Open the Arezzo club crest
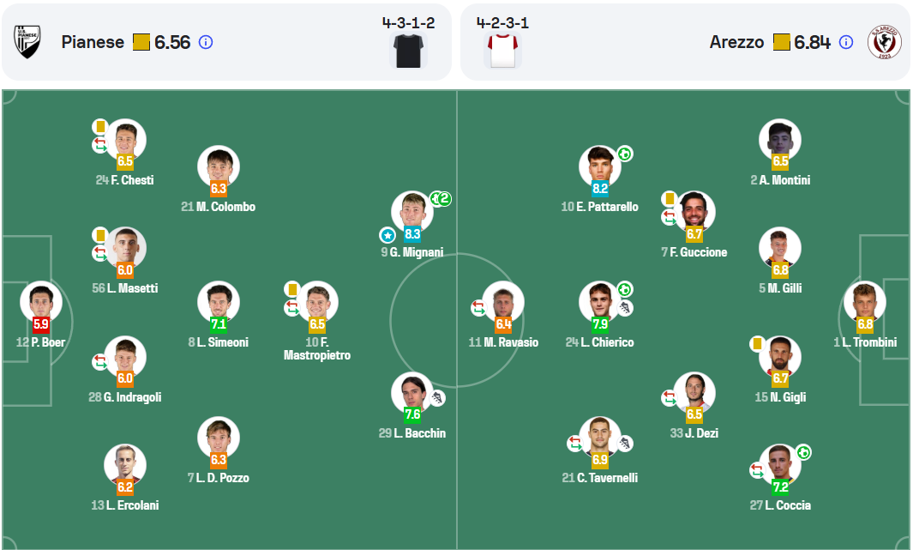The image size is (913, 550). 884,42
